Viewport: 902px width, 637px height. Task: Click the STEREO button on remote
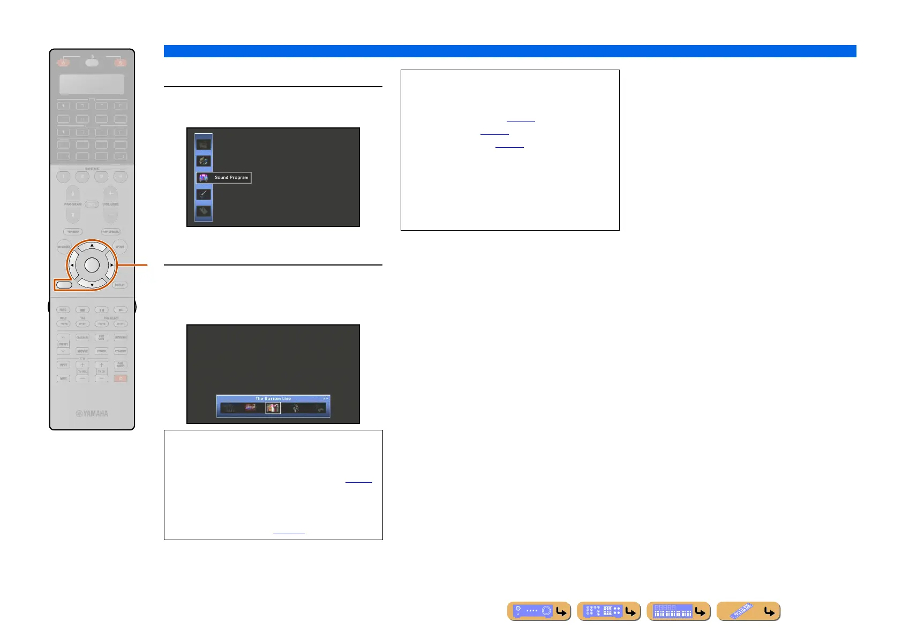[x=102, y=351]
